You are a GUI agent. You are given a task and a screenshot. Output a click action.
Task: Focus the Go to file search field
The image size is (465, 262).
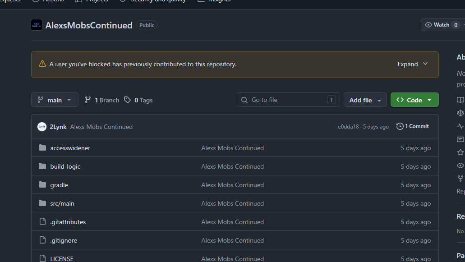(288, 100)
